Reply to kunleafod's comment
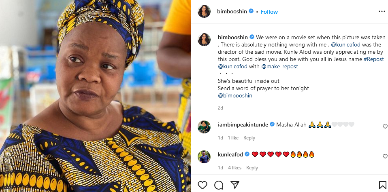388x192 pixels. pos(252,168)
